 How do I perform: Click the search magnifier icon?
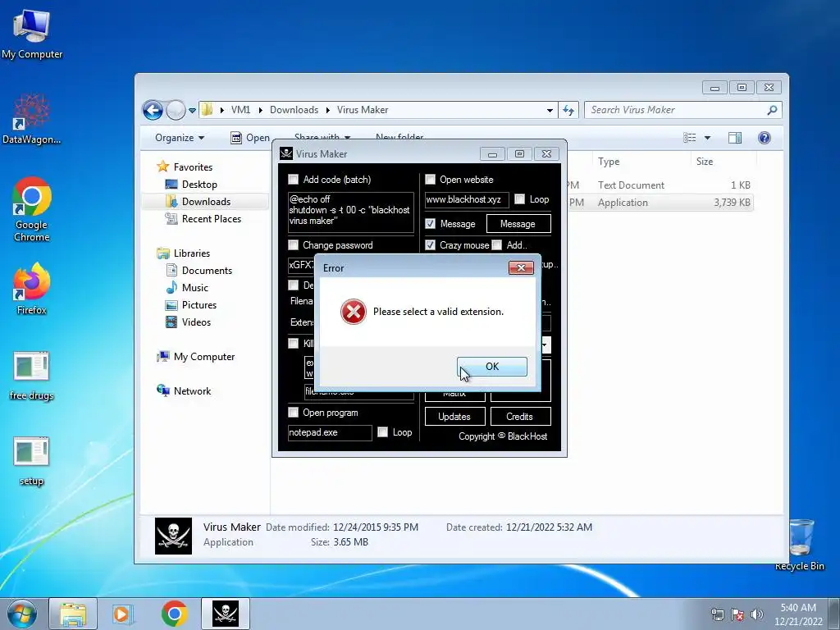click(x=772, y=110)
